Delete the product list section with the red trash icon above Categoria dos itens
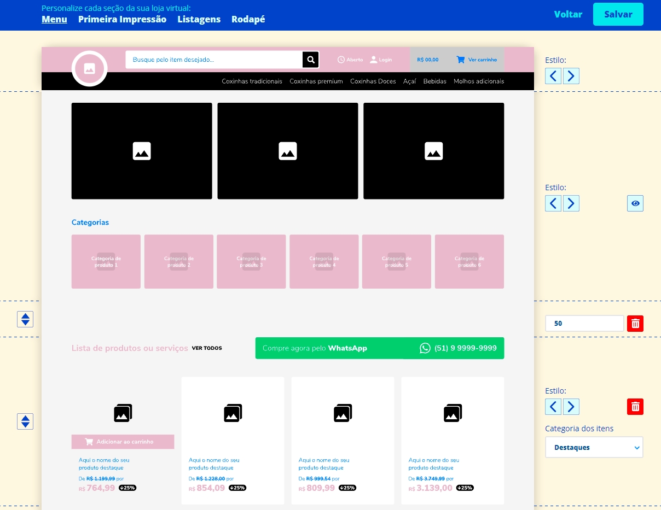Image resolution: width=661 pixels, height=510 pixels. click(x=635, y=407)
